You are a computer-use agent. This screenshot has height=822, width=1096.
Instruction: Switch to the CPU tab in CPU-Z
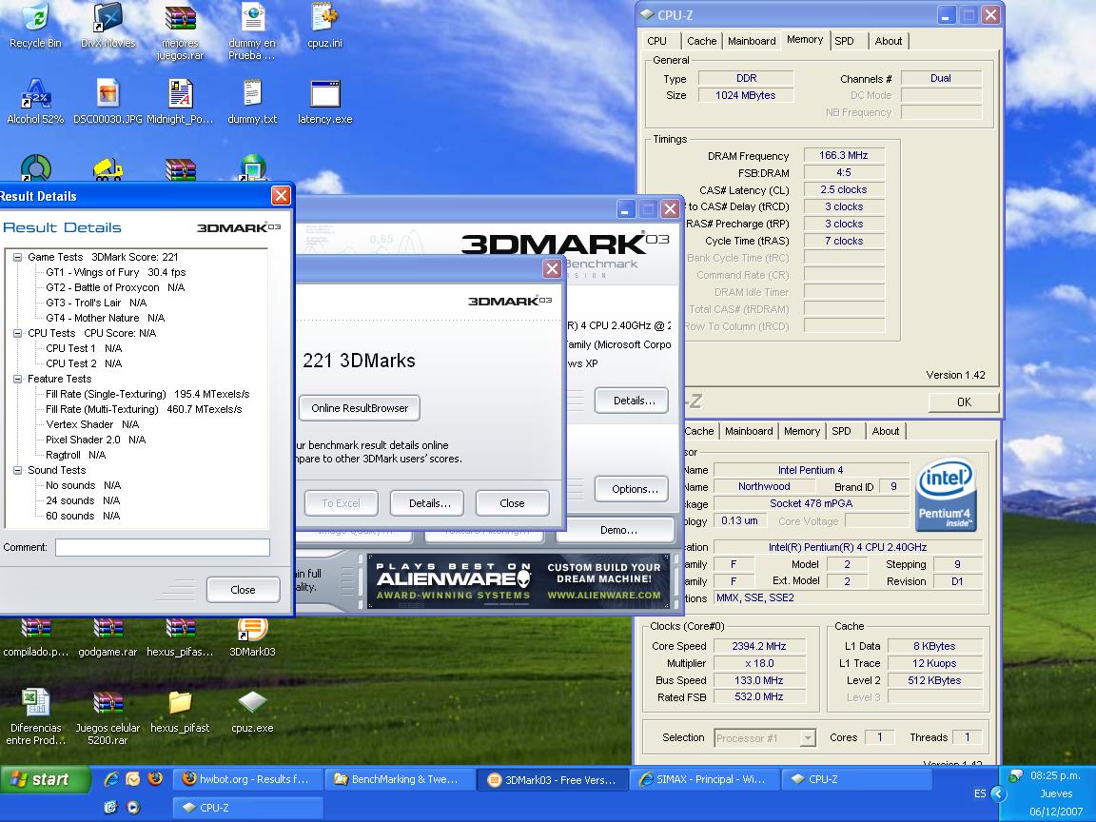click(x=657, y=41)
